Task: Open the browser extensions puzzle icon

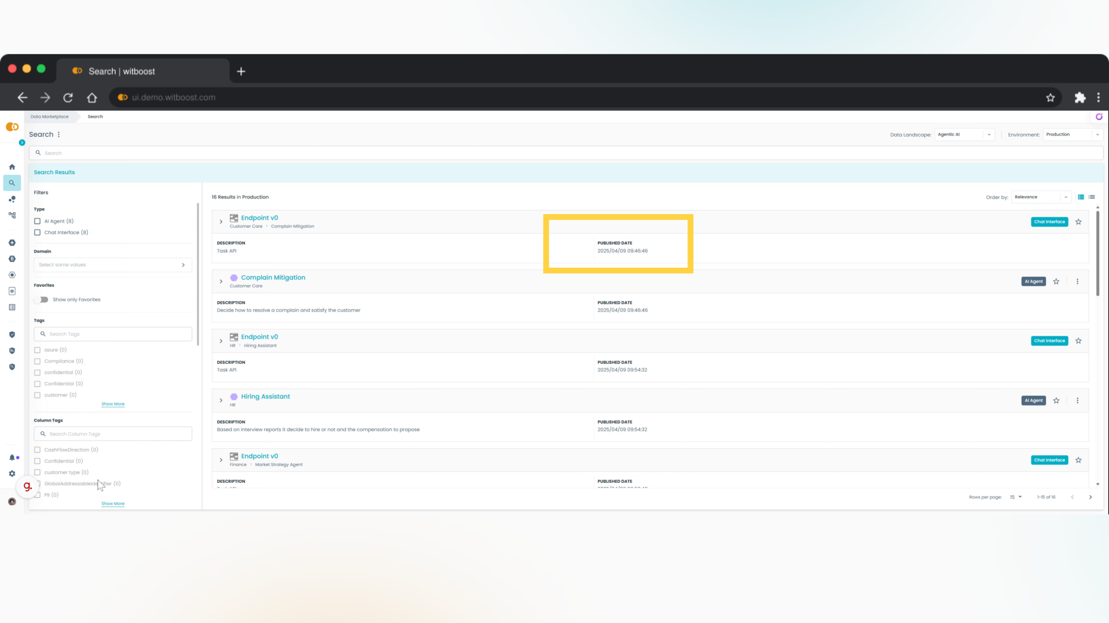Action: point(1080,97)
